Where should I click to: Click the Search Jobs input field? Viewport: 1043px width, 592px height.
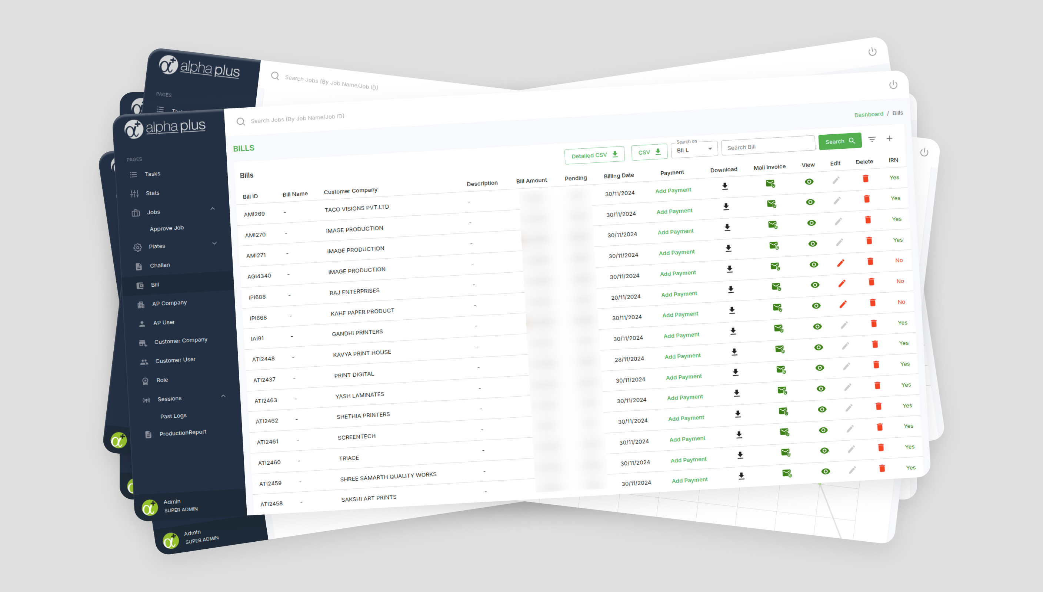coord(297,118)
